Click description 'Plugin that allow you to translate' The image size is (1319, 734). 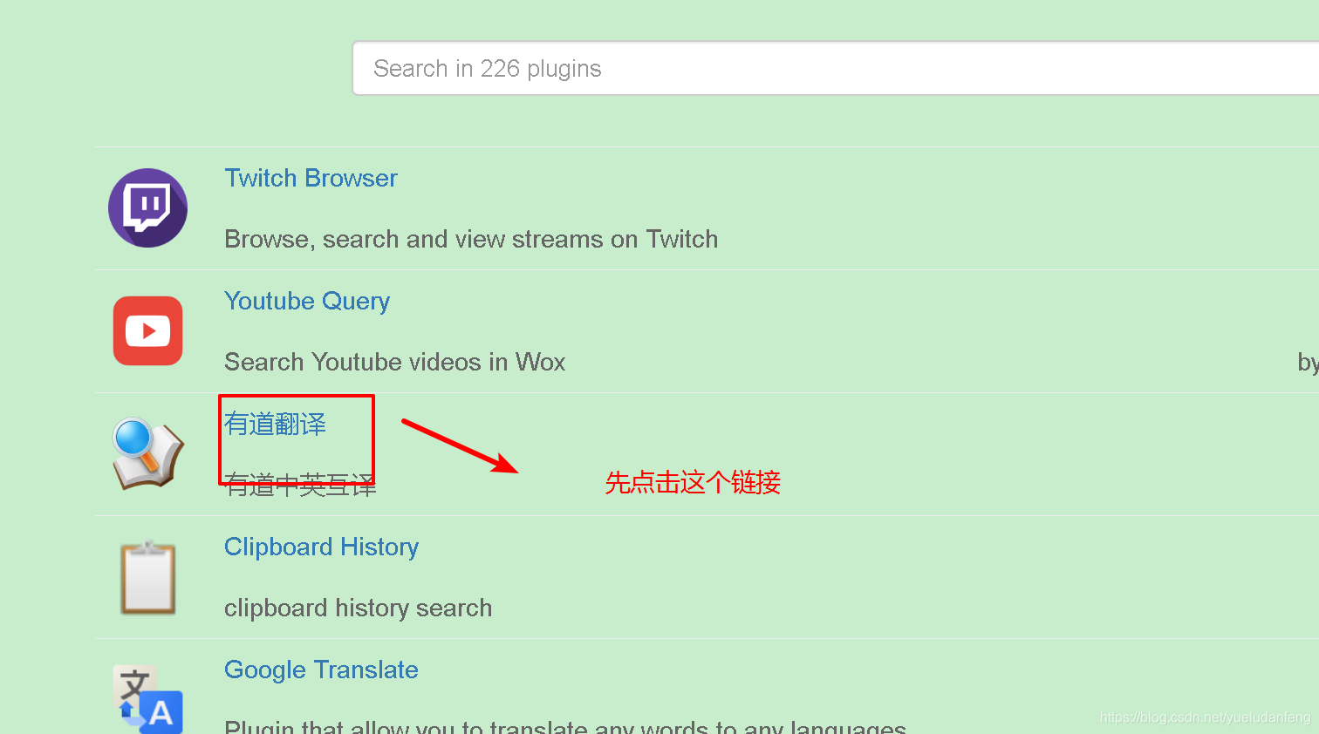click(x=565, y=727)
